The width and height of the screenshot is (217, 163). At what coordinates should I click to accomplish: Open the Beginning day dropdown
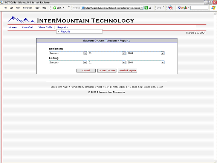point(124,53)
